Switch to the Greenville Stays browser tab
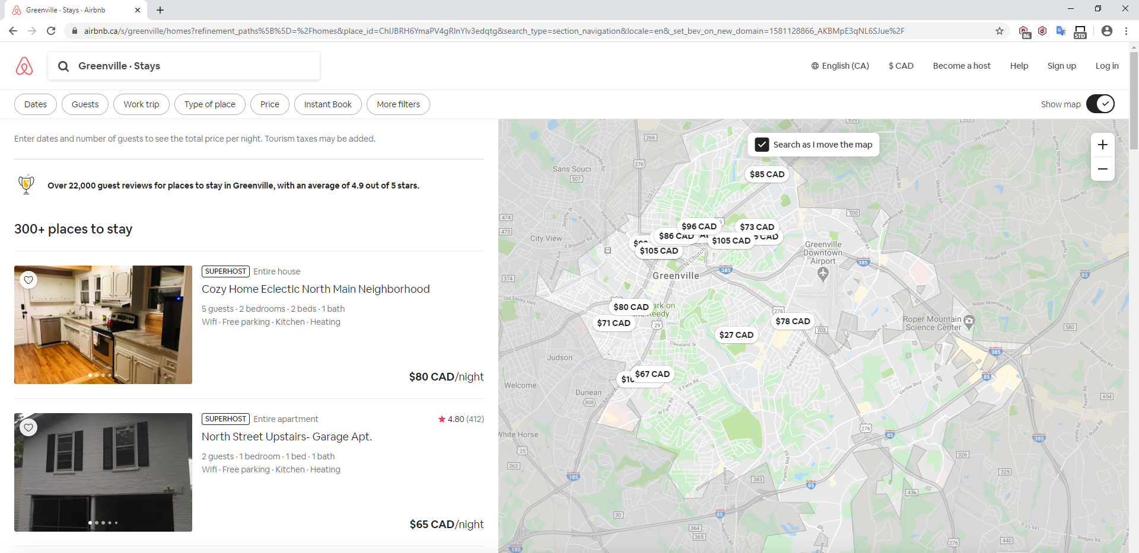The width and height of the screenshot is (1139, 553). pos(71,9)
